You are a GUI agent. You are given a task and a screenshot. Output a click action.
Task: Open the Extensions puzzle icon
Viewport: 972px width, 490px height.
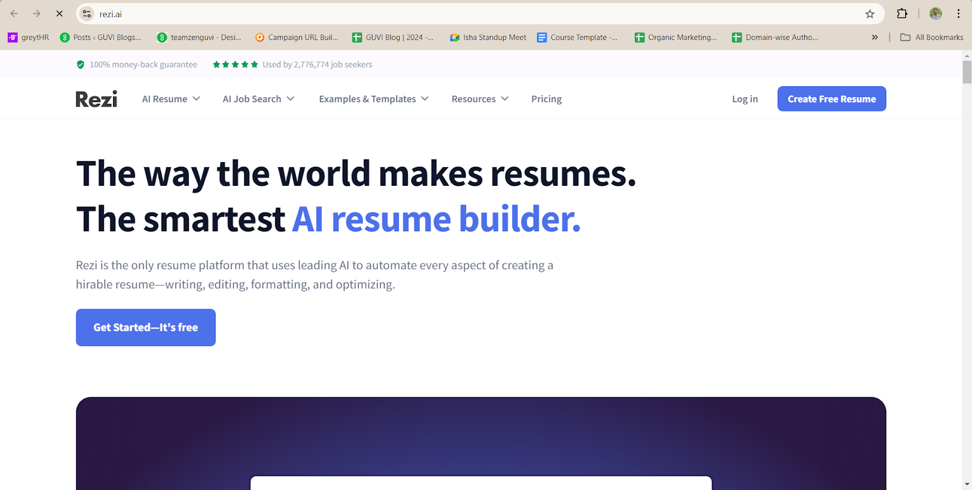902,13
